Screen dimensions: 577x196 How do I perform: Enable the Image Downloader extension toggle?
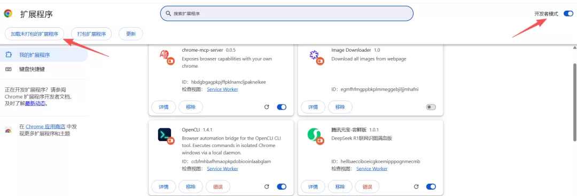pyautogui.click(x=431, y=107)
